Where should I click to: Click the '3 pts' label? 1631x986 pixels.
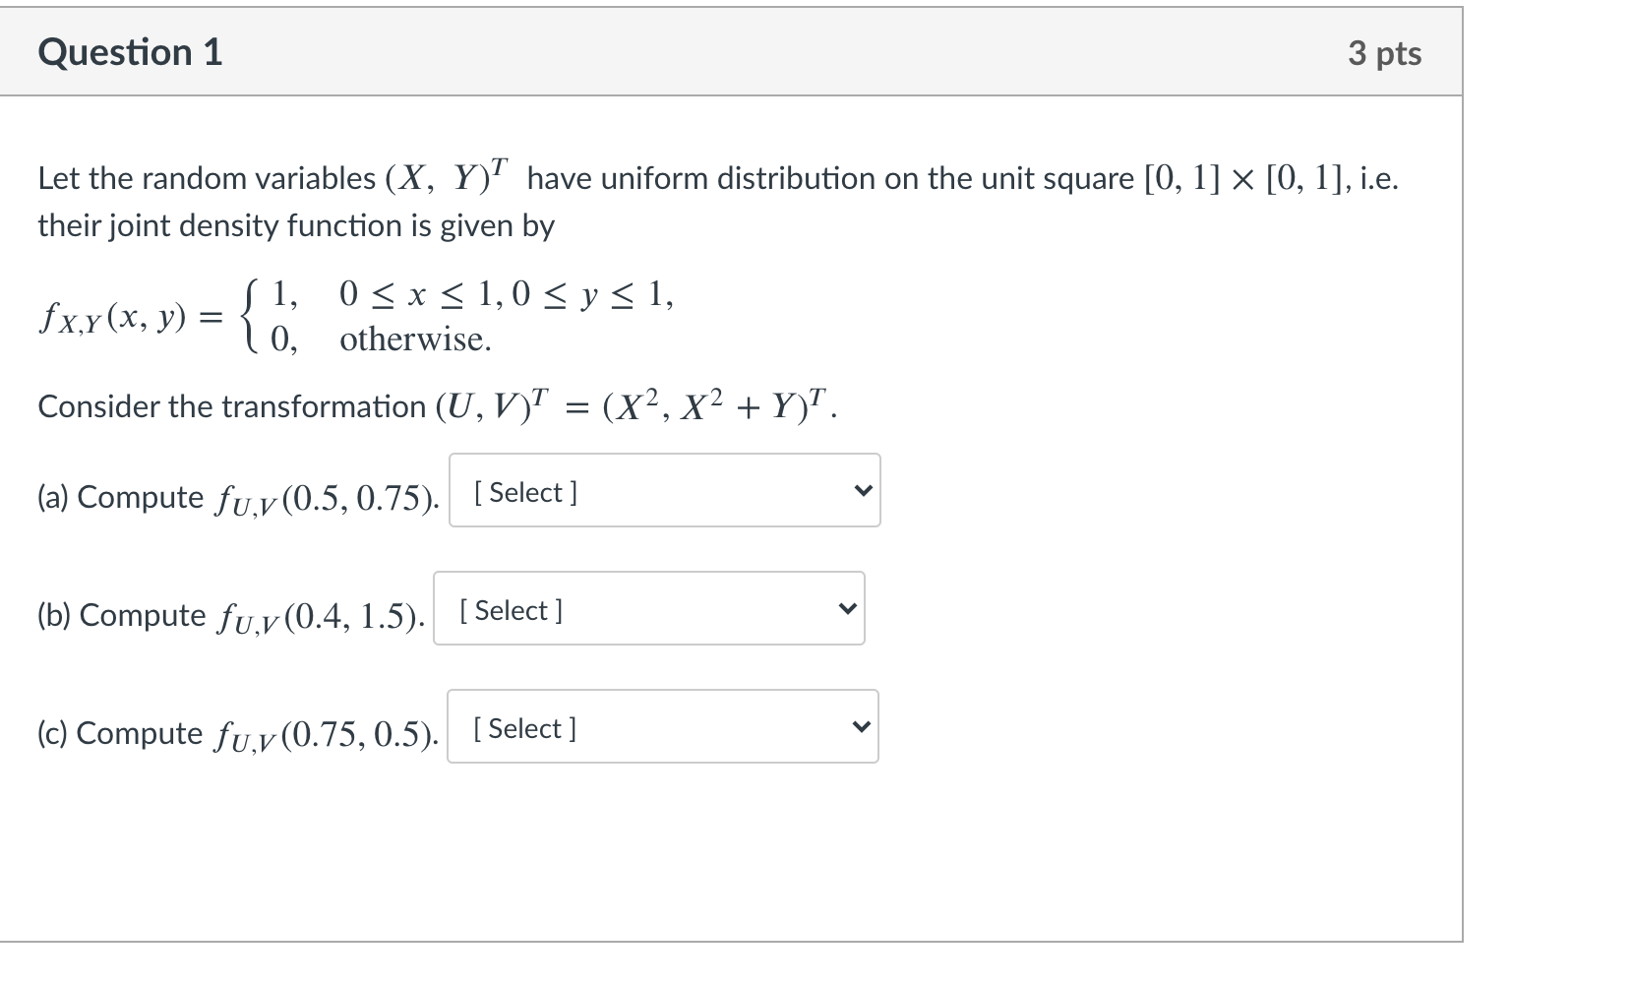pyautogui.click(x=1384, y=53)
